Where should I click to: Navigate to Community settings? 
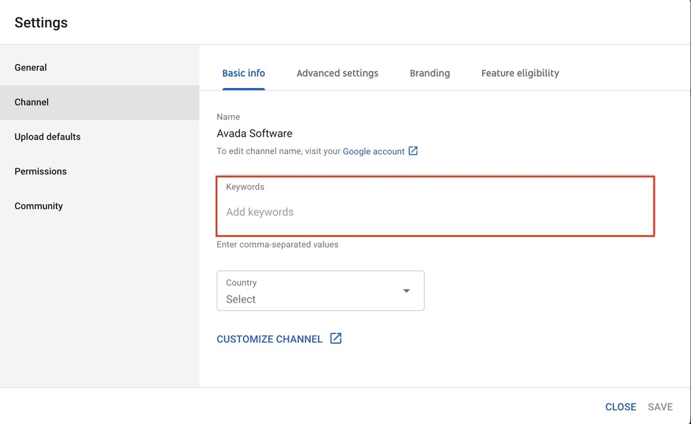pyautogui.click(x=39, y=206)
